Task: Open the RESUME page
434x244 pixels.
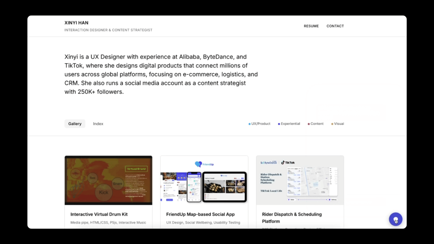Action: 311,26
